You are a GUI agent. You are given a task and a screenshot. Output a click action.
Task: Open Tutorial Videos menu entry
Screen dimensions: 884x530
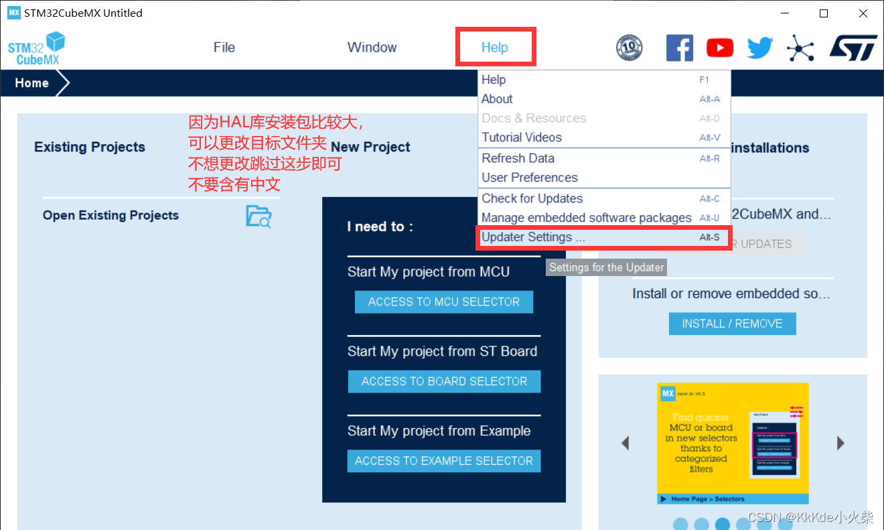click(604, 137)
